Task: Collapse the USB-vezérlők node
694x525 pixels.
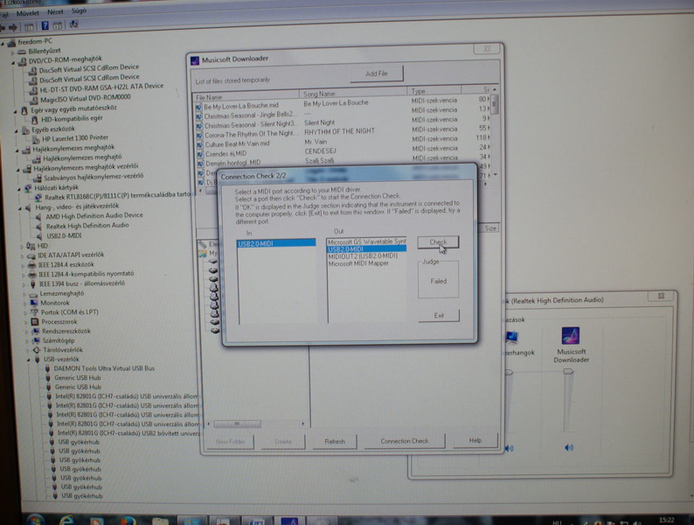Action: click(28, 360)
